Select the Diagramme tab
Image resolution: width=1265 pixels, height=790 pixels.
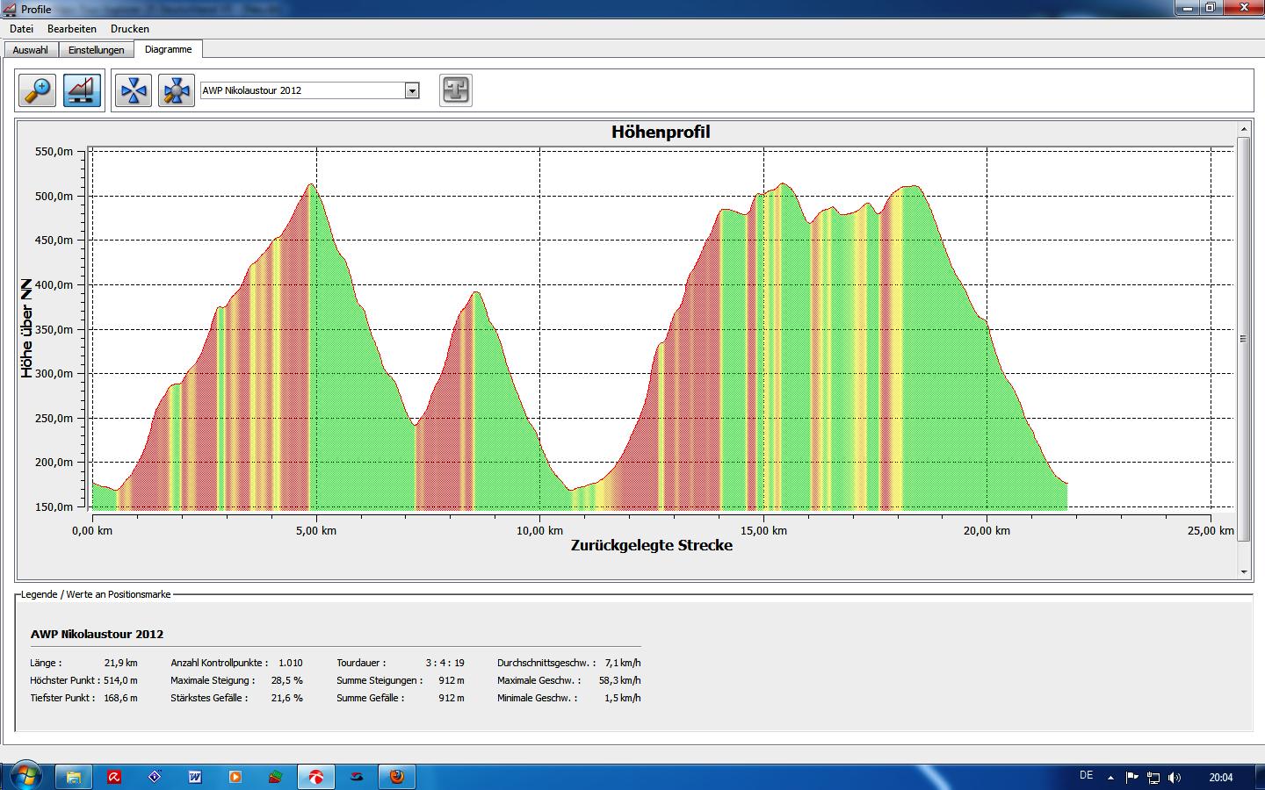(168, 50)
